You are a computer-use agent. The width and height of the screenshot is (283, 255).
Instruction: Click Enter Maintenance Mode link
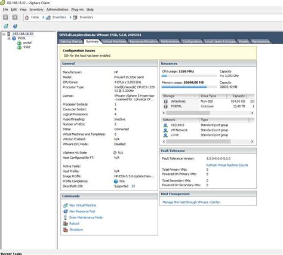point(86,217)
